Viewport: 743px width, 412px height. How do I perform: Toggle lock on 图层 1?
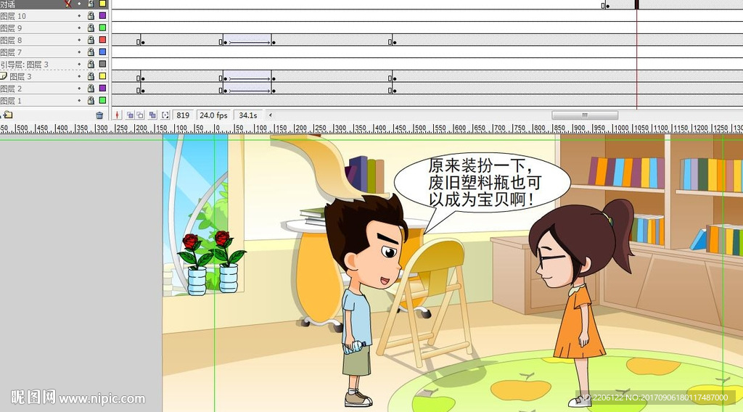pos(91,100)
